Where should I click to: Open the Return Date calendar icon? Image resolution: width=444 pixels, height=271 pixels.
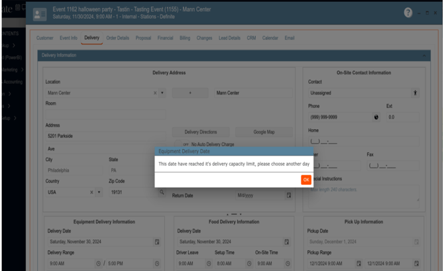[x=288, y=195]
